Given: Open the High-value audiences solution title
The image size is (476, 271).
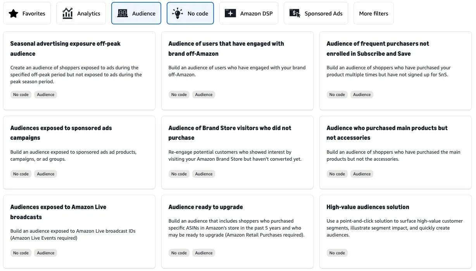Looking at the screenshot, I should [368, 207].
